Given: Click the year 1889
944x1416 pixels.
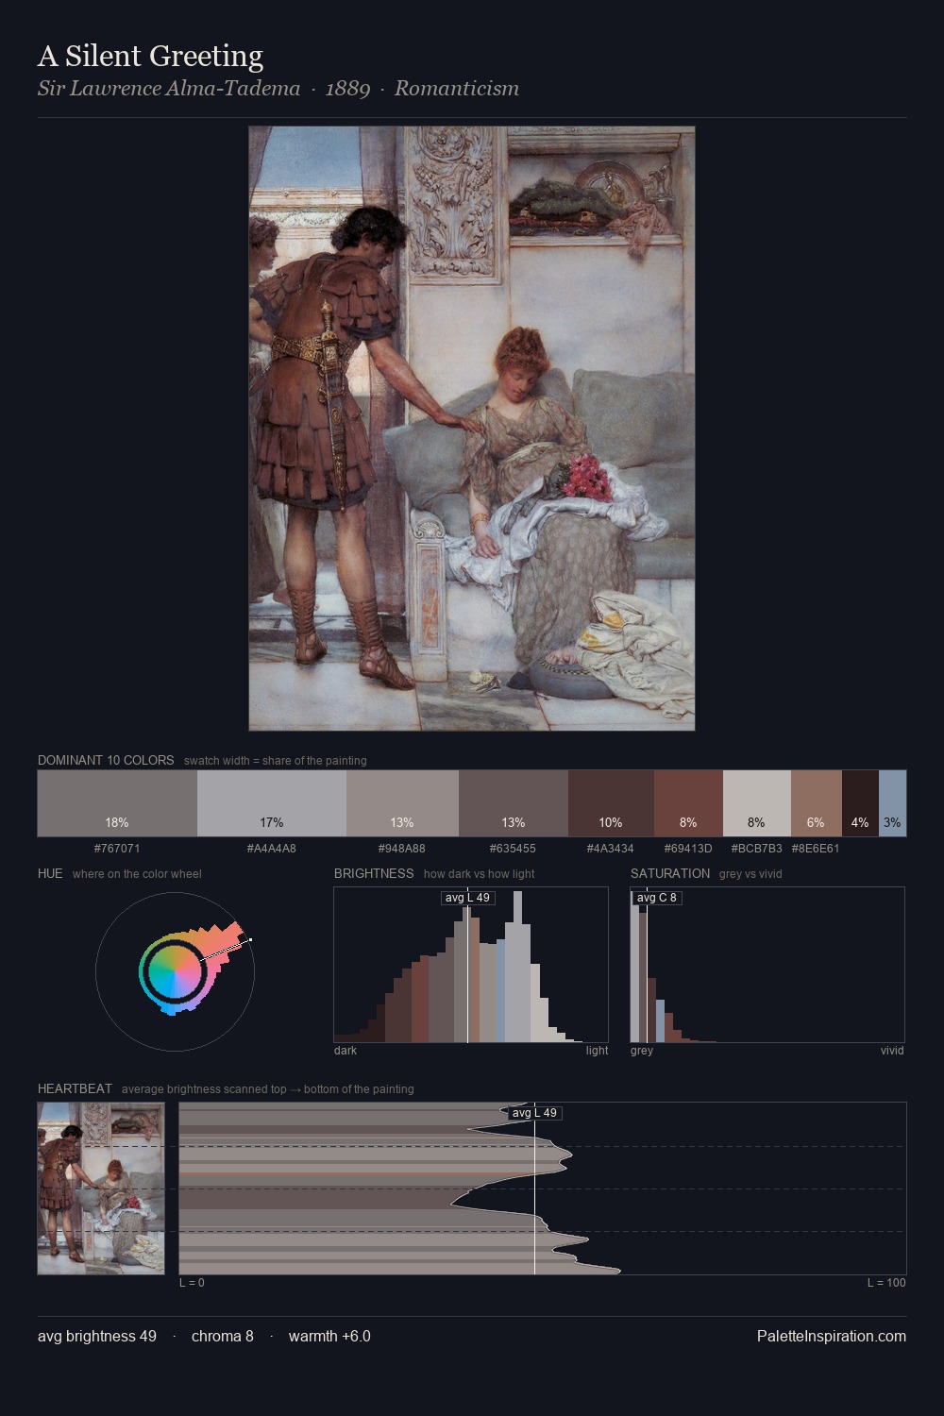Looking at the screenshot, I should click(347, 89).
